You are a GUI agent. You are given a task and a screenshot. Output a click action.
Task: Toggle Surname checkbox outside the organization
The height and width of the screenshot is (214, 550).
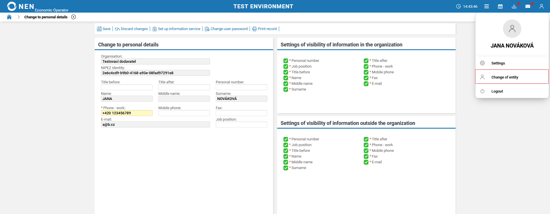point(286,168)
